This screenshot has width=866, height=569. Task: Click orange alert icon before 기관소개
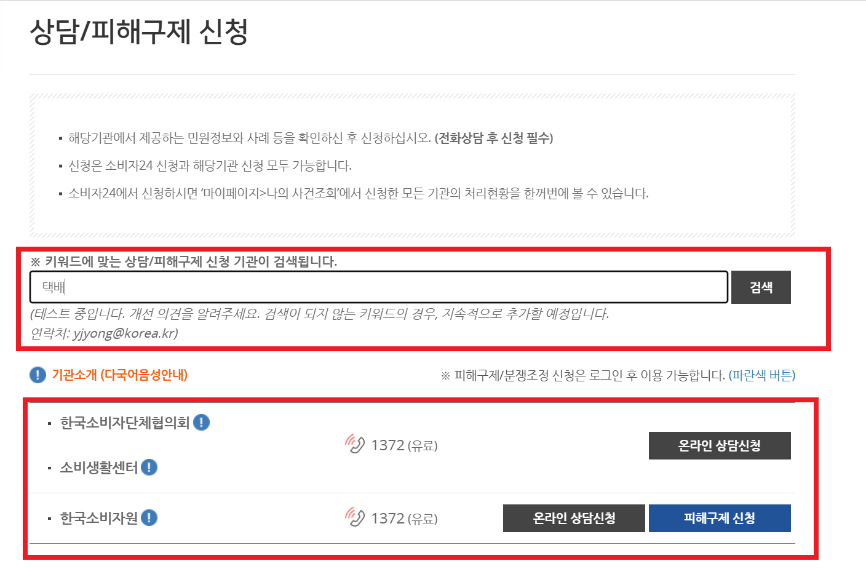[37, 375]
